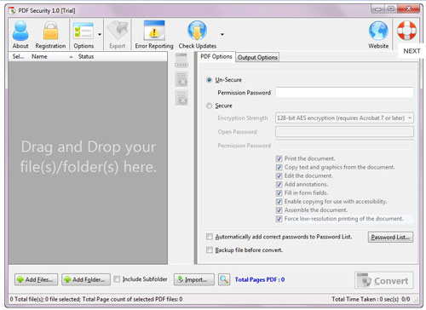This screenshot has height=310, width=426.
Task: Open the Password List button
Action: pyautogui.click(x=390, y=237)
